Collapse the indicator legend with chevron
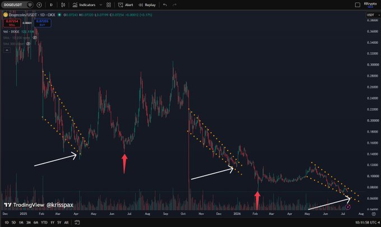The image size is (381, 227). [7, 50]
